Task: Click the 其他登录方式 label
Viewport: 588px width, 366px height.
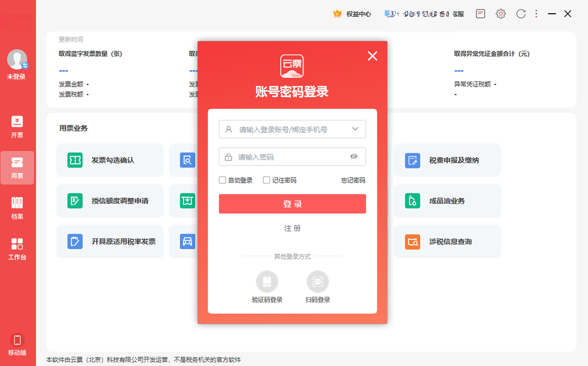Action: click(292, 257)
